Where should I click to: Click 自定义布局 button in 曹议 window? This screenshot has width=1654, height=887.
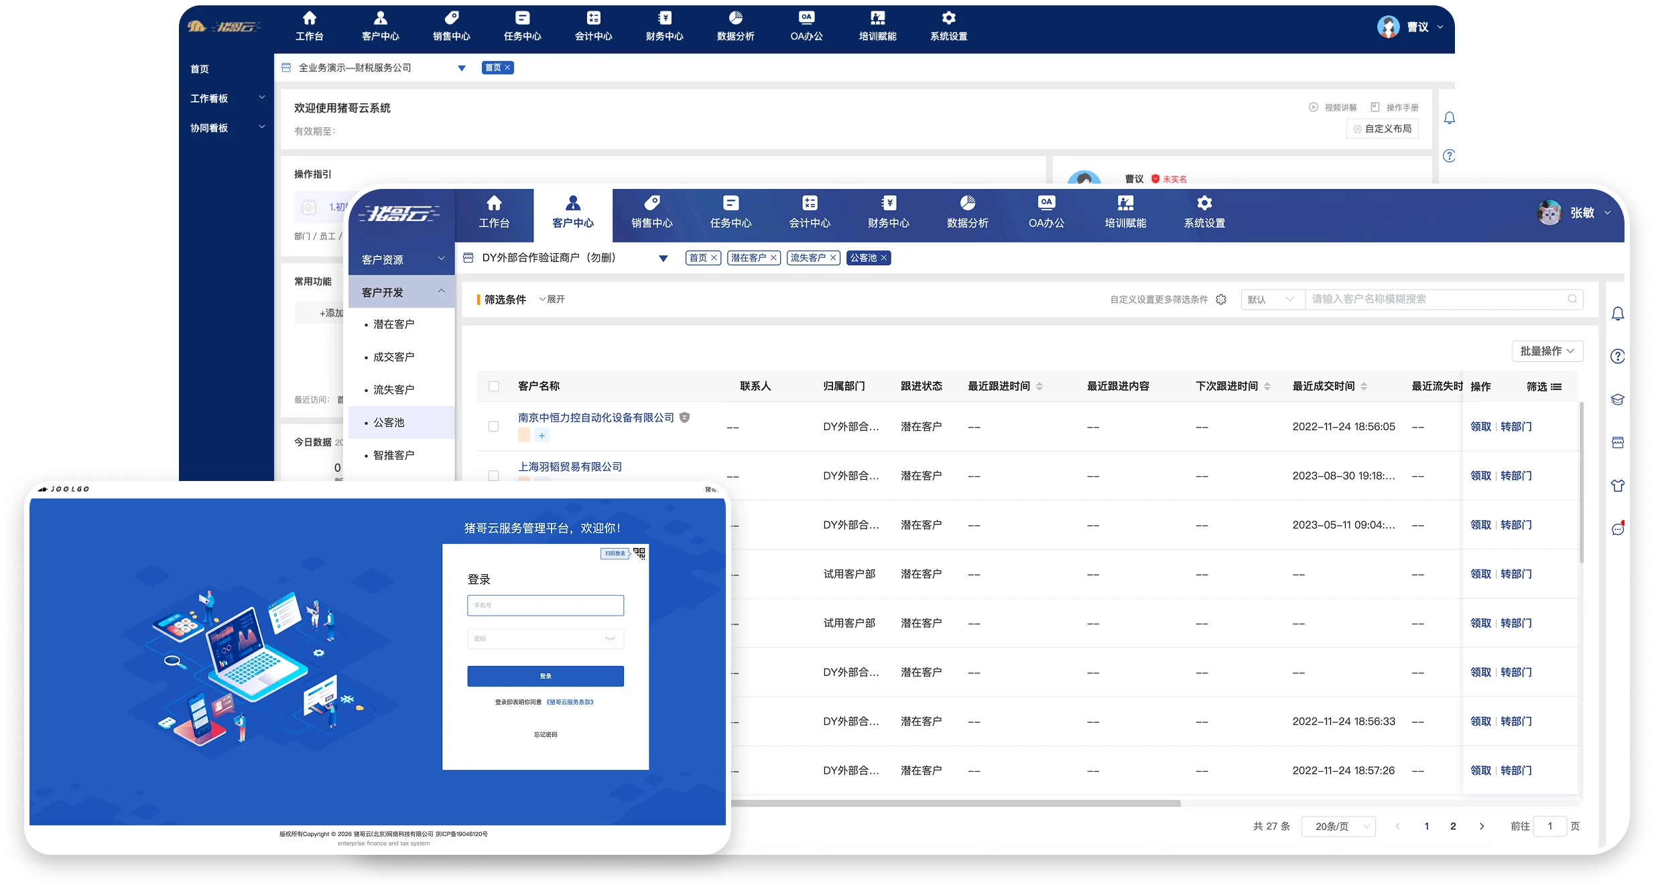click(x=1383, y=129)
